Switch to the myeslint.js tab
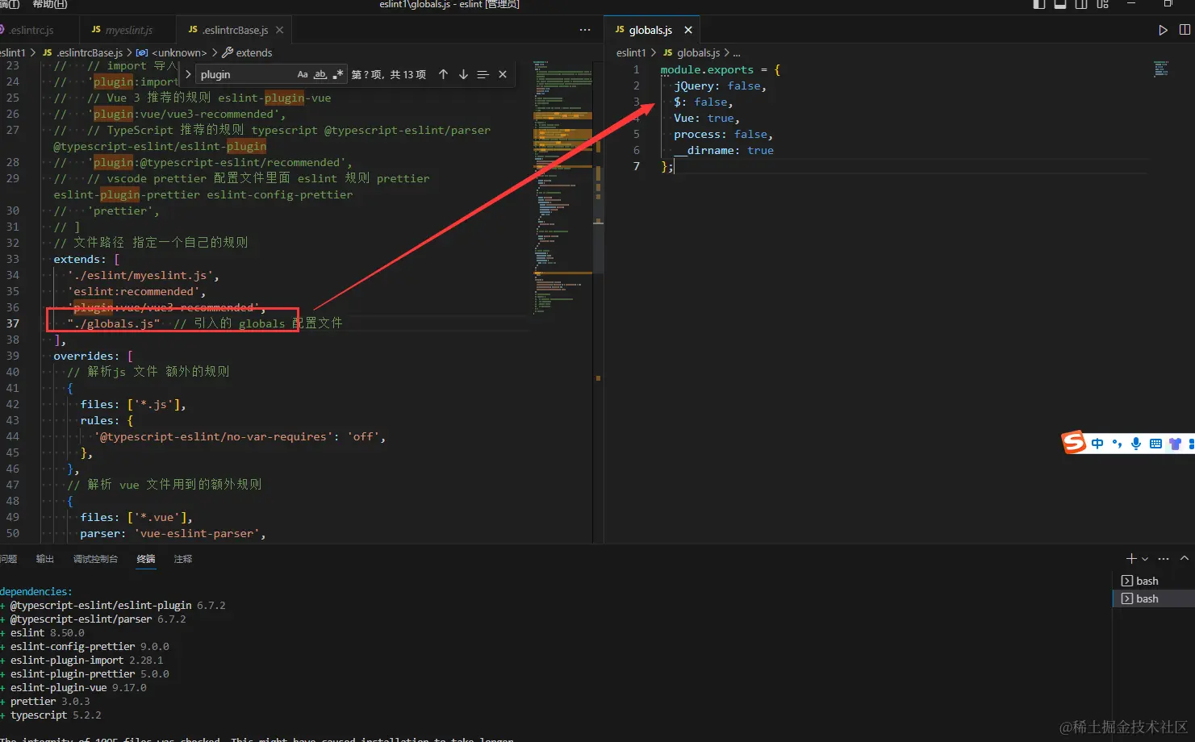Screen dimensions: 1195x742 [121, 30]
